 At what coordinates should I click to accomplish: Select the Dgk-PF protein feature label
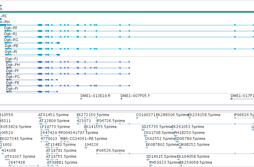(12, 71)
